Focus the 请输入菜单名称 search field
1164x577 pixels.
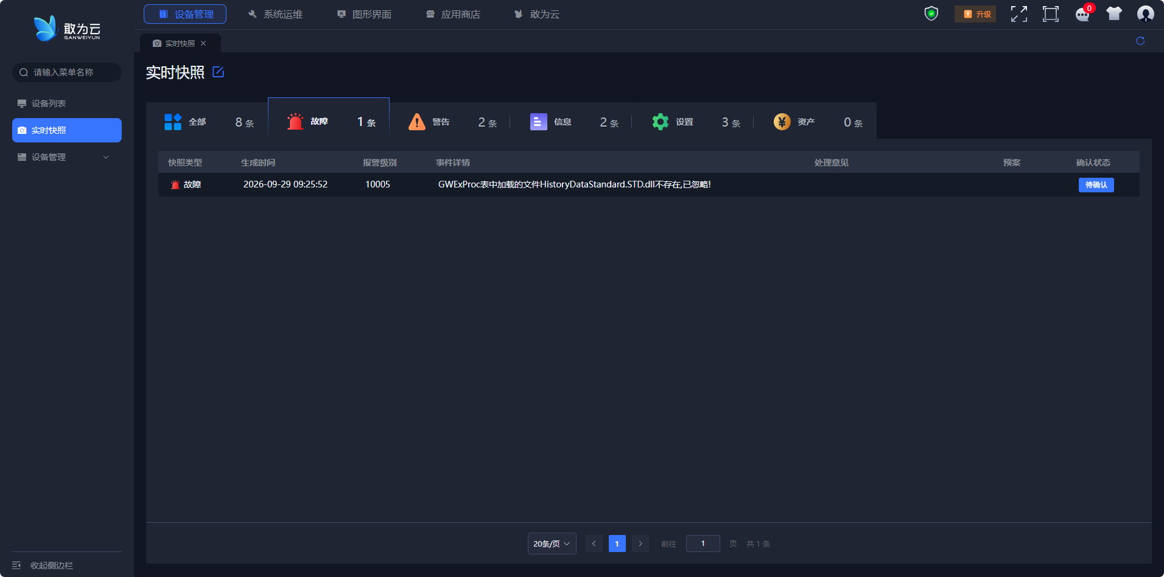[x=67, y=72]
